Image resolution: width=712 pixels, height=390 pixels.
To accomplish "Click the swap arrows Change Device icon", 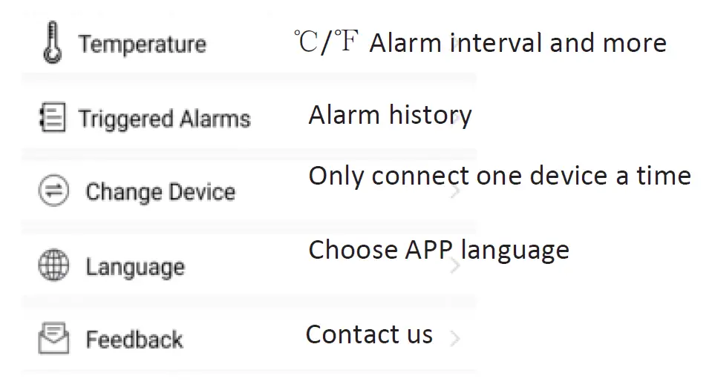I will click(x=53, y=191).
